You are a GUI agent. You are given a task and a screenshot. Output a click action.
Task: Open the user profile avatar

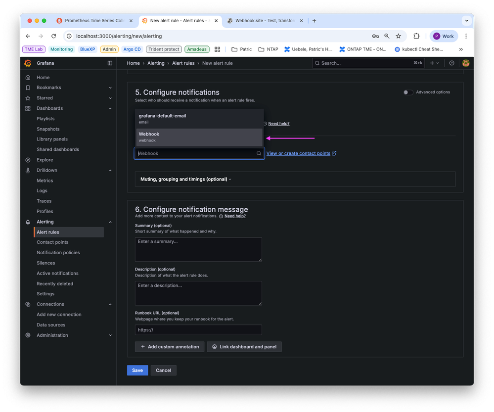[x=465, y=63]
